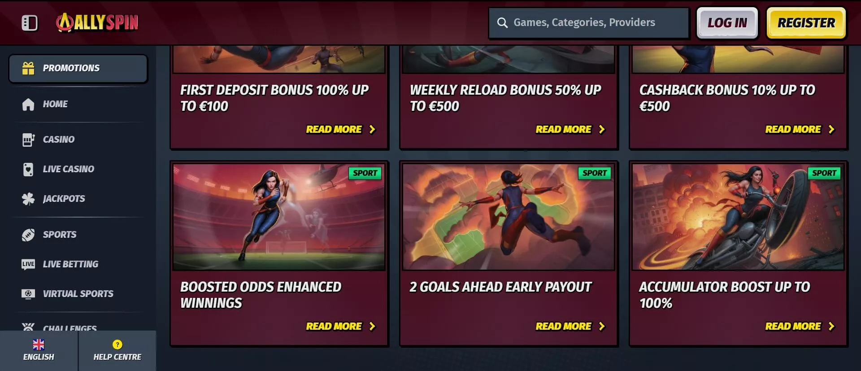
Task: Click the search magnifier icon
Action: [x=502, y=23]
